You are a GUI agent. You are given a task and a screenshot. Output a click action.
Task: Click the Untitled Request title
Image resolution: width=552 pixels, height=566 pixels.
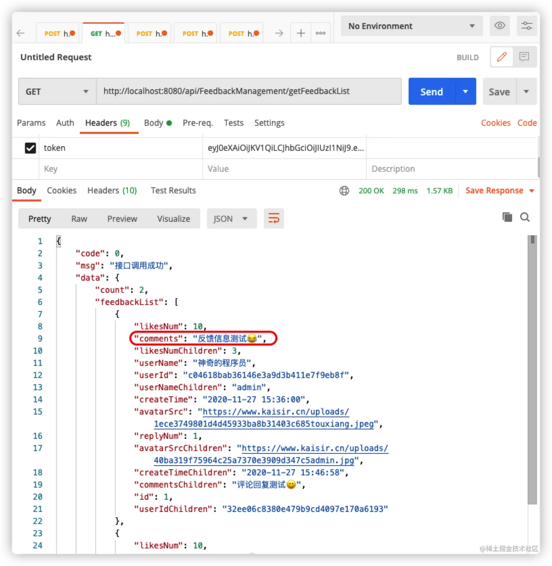tap(56, 57)
